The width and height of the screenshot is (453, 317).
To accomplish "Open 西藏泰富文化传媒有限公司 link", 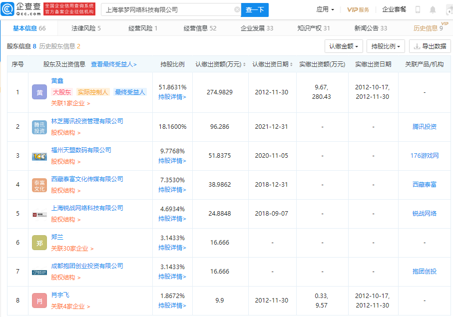I will (x=87, y=179).
